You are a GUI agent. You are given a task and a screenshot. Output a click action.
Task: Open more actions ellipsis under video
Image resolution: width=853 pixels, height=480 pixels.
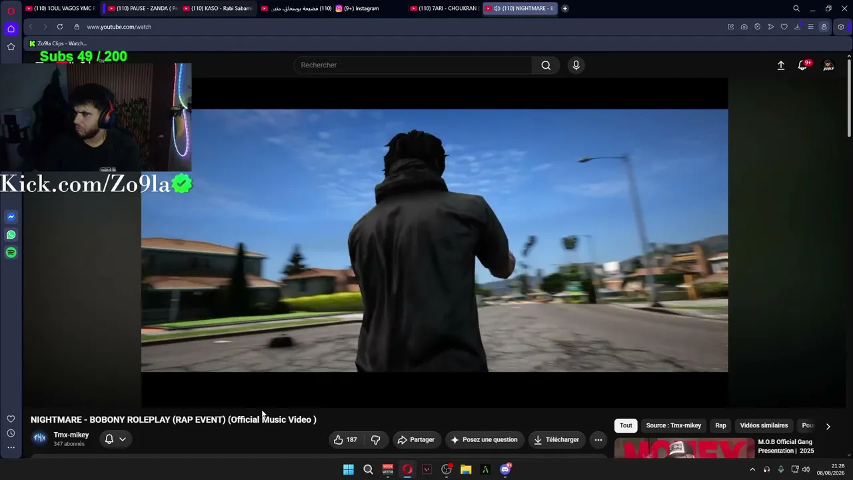[x=598, y=440]
